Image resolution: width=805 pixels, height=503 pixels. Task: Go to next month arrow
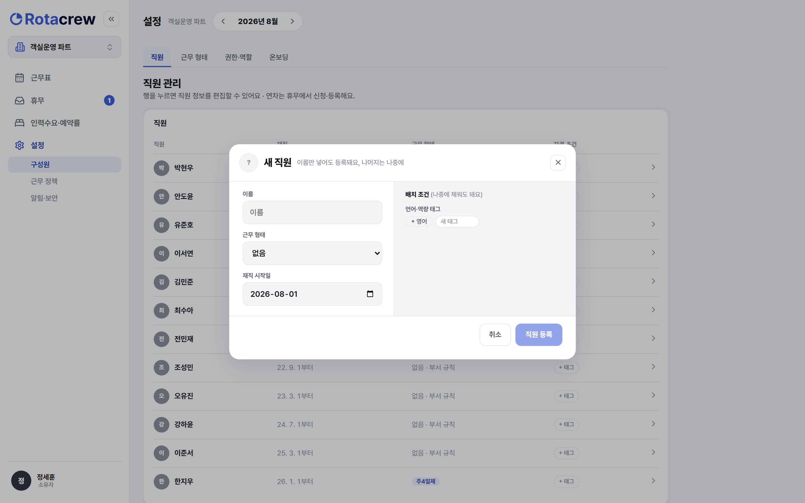click(x=292, y=21)
